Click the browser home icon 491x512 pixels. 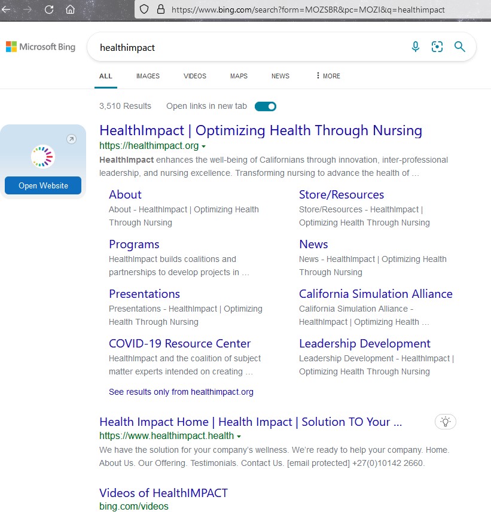click(x=71, y=9)
